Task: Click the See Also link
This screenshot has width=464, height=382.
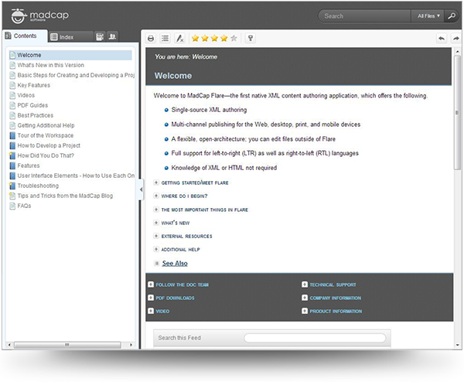Action: pyautogui.click(x=175, y=264)
